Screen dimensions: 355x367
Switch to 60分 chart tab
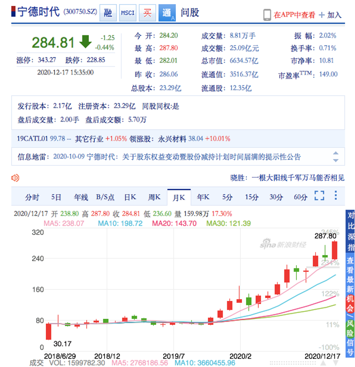tap(300, 197)
